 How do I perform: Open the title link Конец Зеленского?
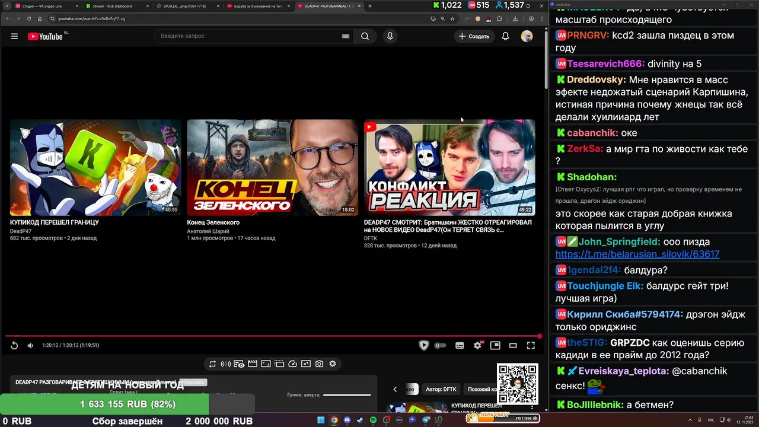click(213, 222)
